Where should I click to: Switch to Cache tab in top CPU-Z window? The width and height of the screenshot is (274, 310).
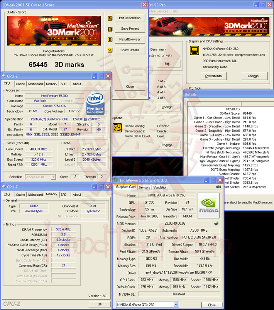pyautogui.click(x=20, y=84)
